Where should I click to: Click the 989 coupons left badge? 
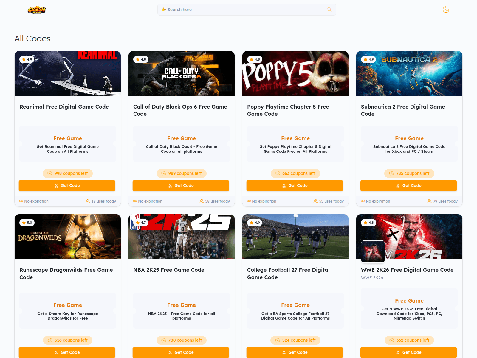182,173
